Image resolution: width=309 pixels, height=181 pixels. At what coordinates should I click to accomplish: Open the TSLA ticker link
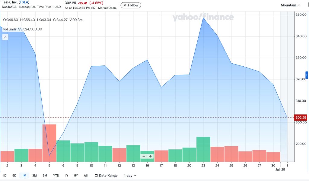(x=24, y=2)
